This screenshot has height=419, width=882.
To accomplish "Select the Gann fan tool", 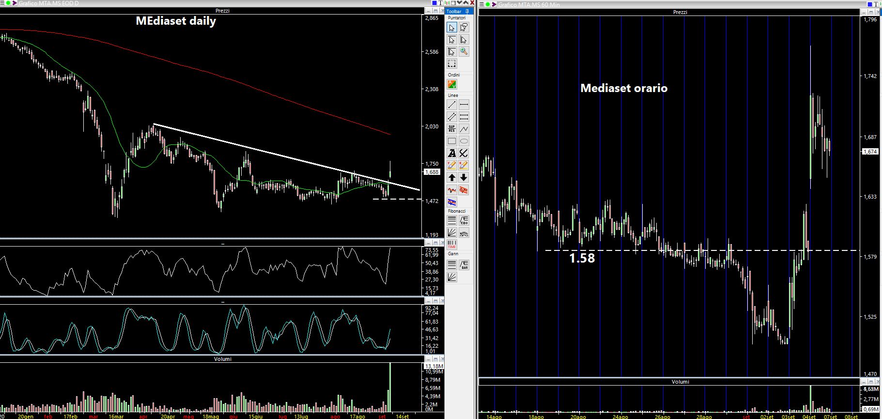I will 451,277.
